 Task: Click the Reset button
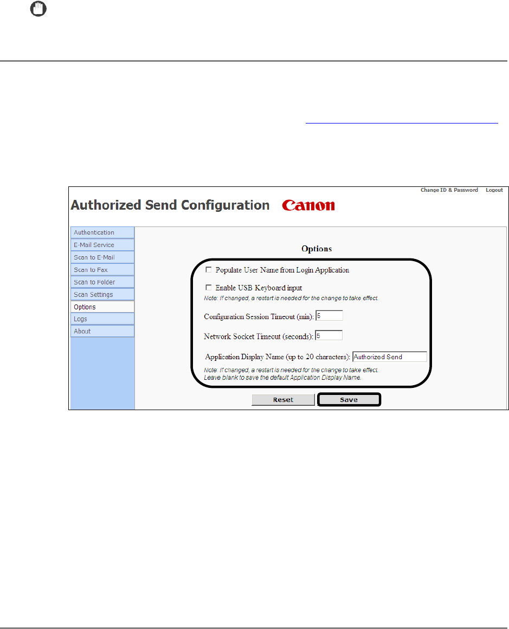pos(283,400)
